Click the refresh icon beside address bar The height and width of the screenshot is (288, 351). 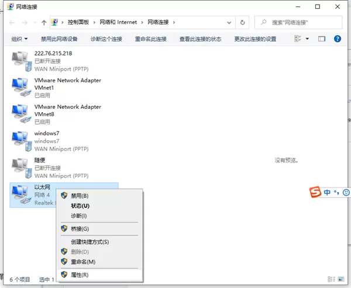pos(242,22)
